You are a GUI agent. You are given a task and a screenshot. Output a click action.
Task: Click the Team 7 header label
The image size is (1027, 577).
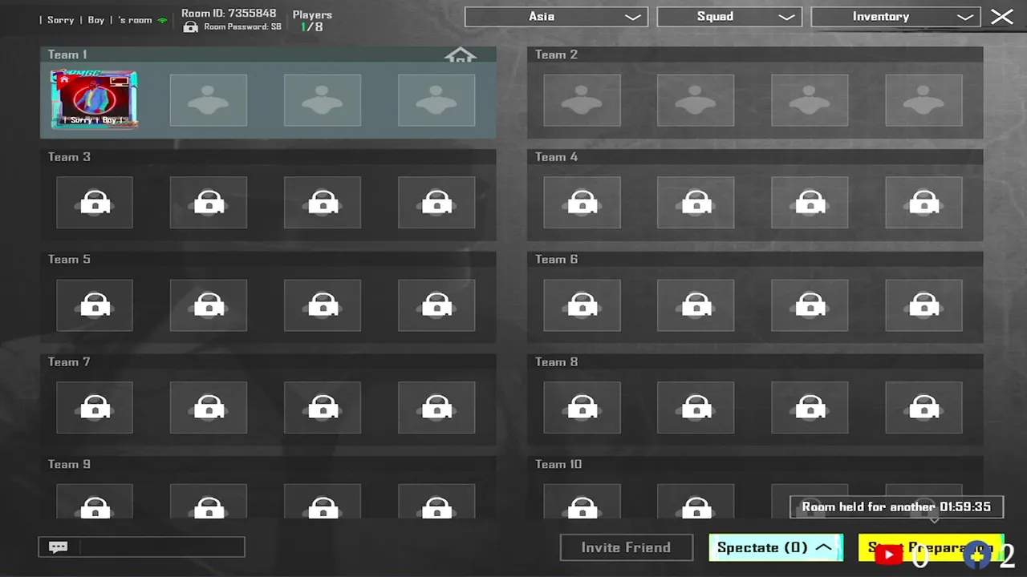pos(69,362)
